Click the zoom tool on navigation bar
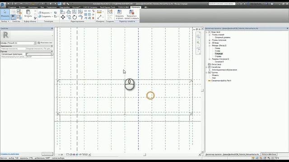This screenshot has width=289, height=162. point(198,43)
